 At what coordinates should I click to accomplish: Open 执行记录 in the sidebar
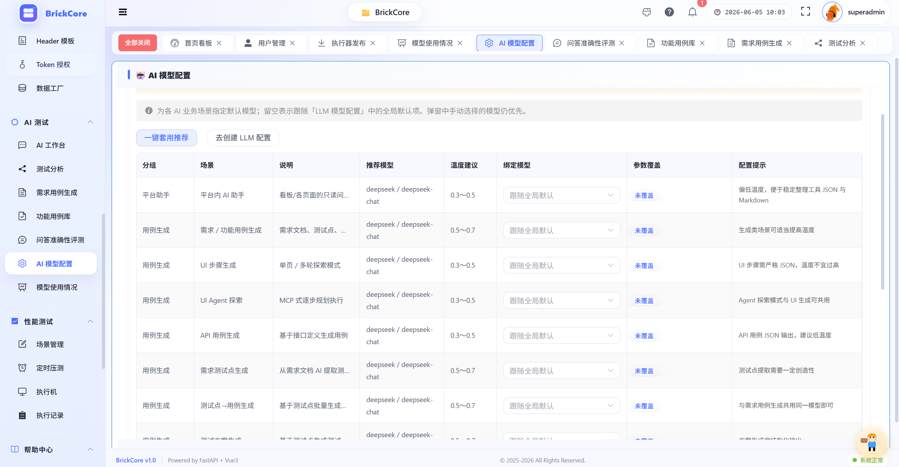(51, 415)
